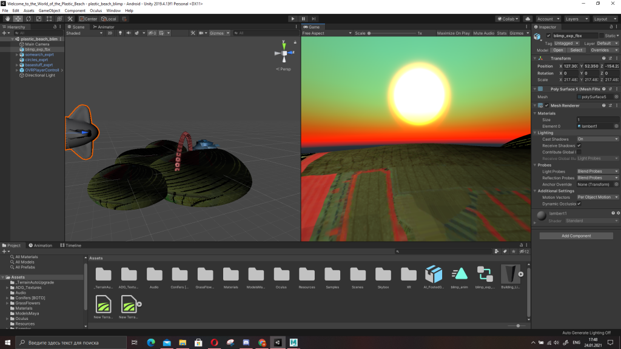Select the Skybox folder in Assets grid
Image resolution: width=621 pixels, height=349 pixels.
coord(383,277)
